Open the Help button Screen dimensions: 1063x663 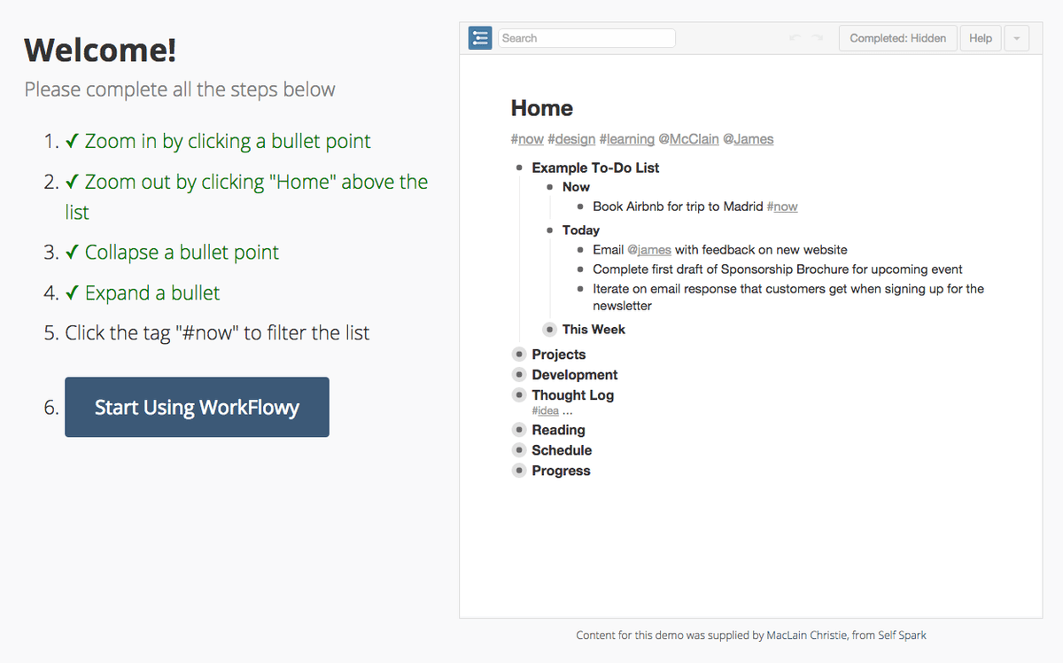point(981,38)
